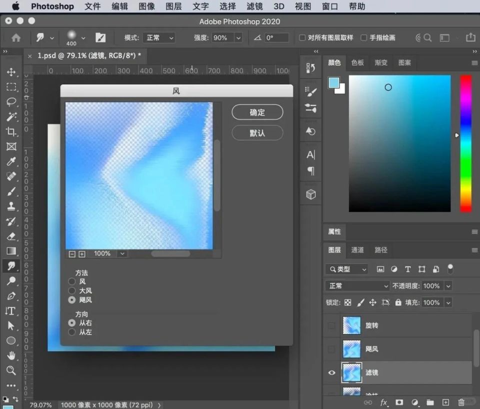The height and width of the screenshot is (409, 480).
Task: Select the Crop tool
Action: pos(11,132)
